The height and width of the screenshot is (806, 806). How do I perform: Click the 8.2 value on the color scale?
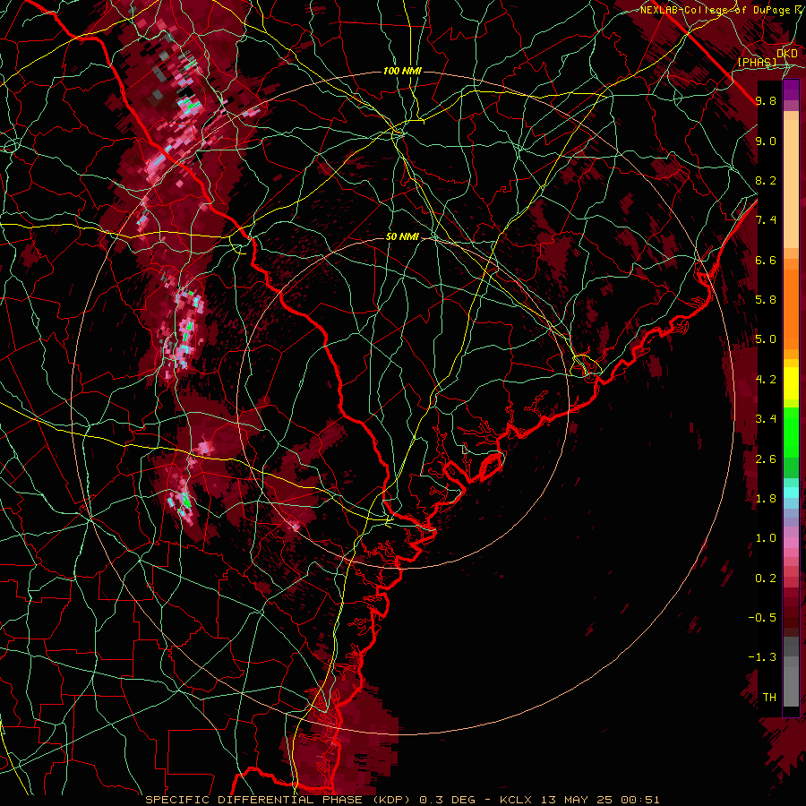click(x=766, y=180)
